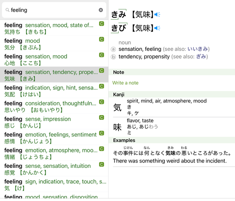Click definition a: sensation, feeling
235x201 pixels.
[x=140, y=49]
